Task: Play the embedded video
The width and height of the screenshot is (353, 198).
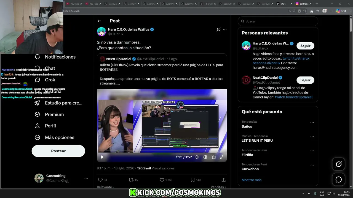Action: pyautogui.click(x=102, y=157)
